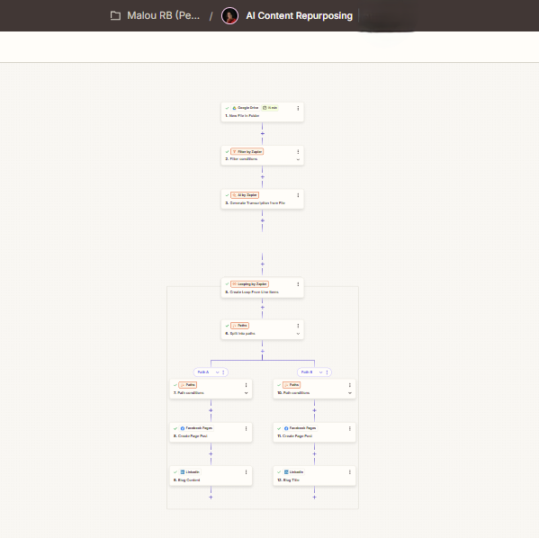The image size is (539, 538).
Task: Click the folder icon in the header
Action: pyautogui.click(x=115, y=15)
